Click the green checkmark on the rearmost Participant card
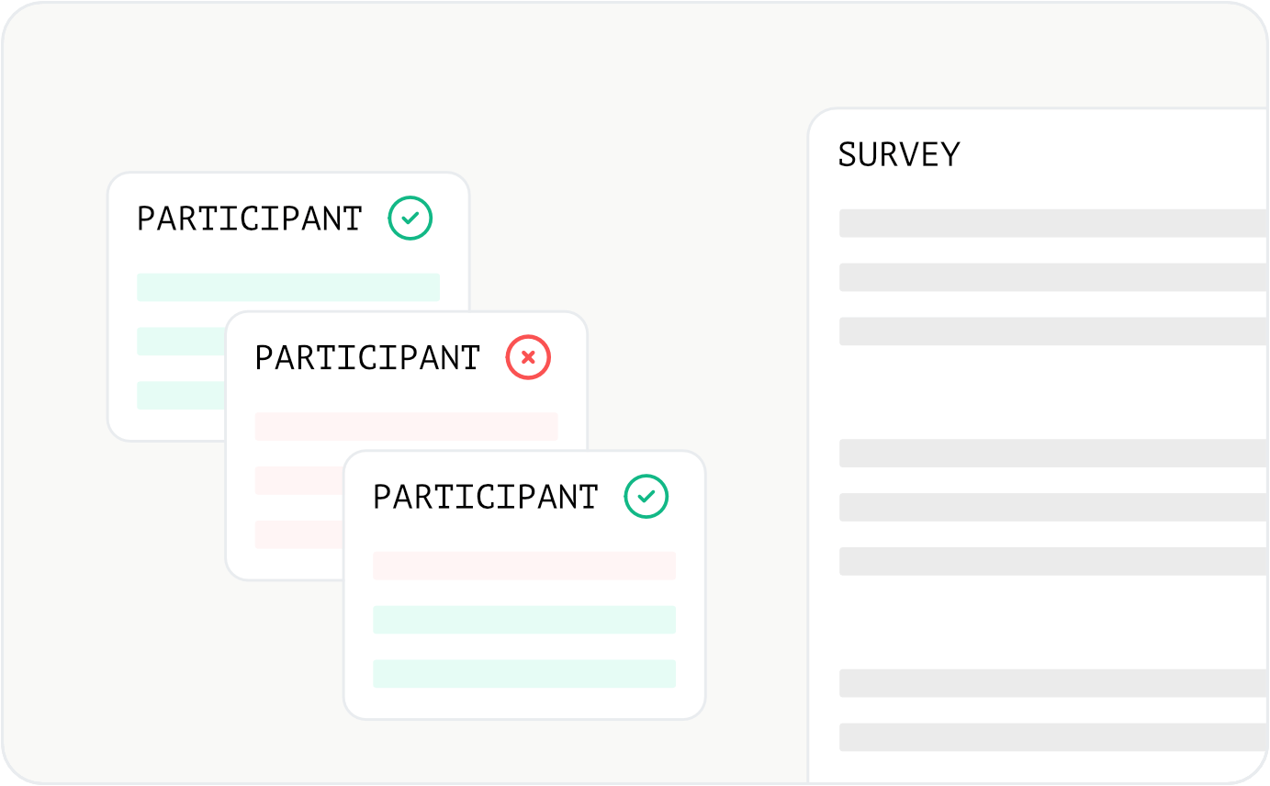The width and height of the screenshot is (1270, 786). point(410,219)
